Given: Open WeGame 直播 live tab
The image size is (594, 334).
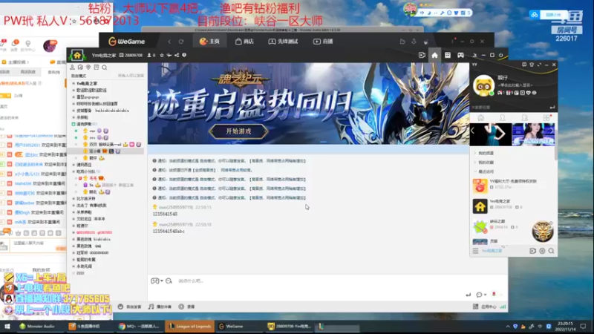Looking at the screenshot, I should click(323, 42).
